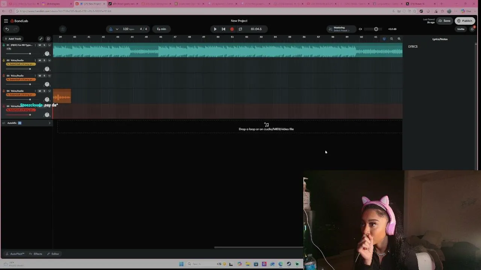Click track 02 microphone icon
The height and width of the screenshot is (270, 481).
pos(4,60)
